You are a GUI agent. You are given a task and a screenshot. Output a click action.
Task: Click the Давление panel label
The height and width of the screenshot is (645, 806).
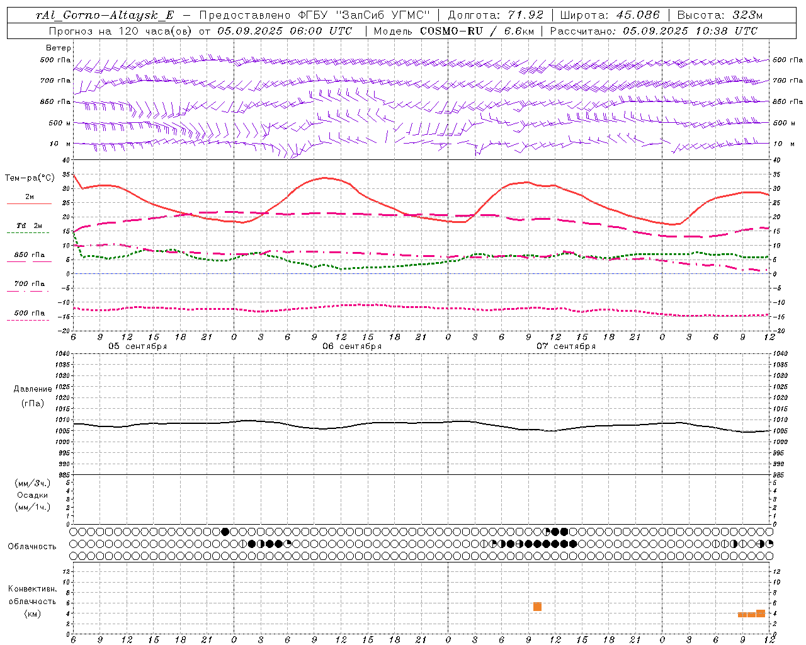point(33,389)
